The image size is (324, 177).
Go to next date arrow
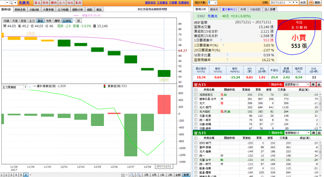pos(297,3)
